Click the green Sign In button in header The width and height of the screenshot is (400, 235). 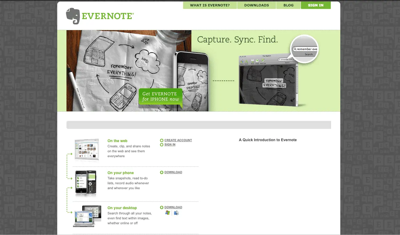tap(316, 5)
